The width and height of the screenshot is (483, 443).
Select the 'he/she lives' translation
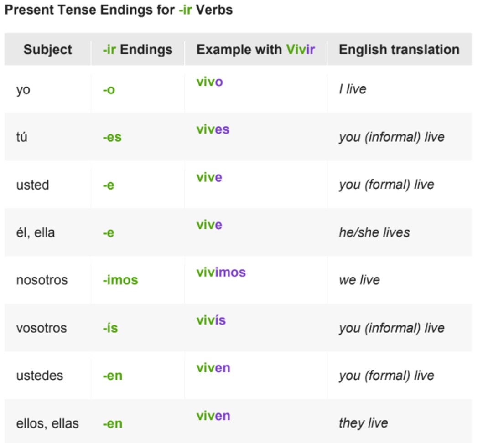(374, 232)
